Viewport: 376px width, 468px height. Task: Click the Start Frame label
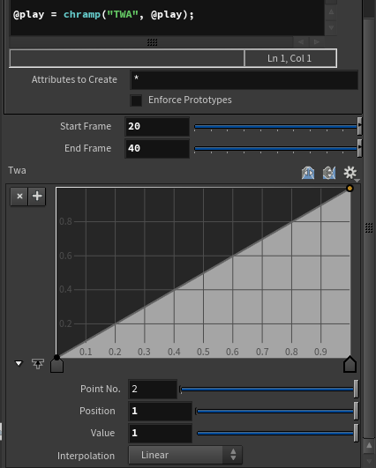pos(86,126)
